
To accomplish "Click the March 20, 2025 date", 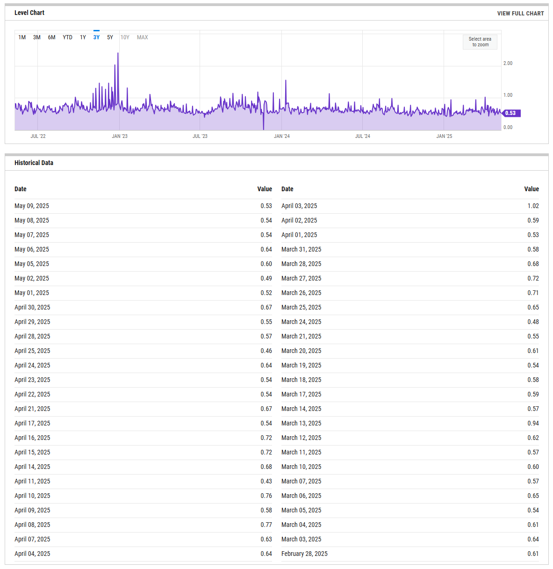I will click(x=302, y=351).
